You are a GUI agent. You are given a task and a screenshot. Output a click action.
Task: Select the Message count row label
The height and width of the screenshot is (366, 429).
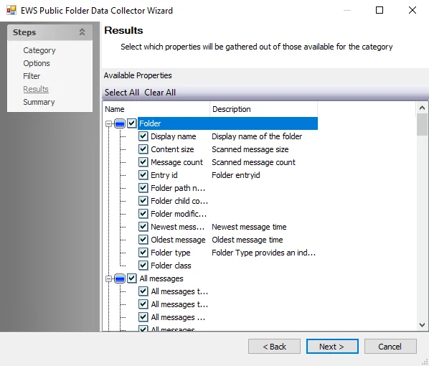pyautogui.click(x=176, y=162)
